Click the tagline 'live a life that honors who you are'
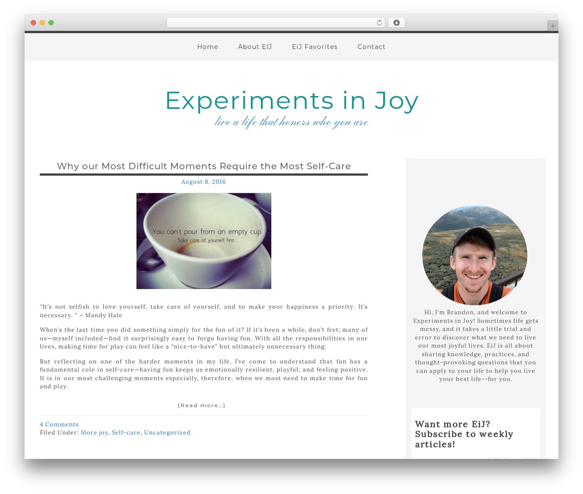 pyautogui.click(x=291, y=122)
